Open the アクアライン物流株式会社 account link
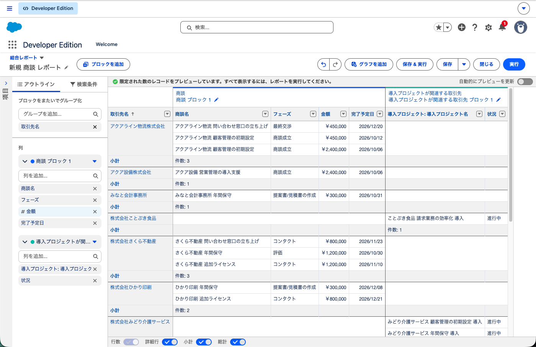536x347 pixels. tap(137, 126)
